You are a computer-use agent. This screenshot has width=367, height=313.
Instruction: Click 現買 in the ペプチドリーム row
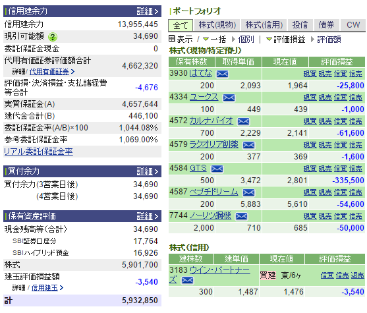310,192
